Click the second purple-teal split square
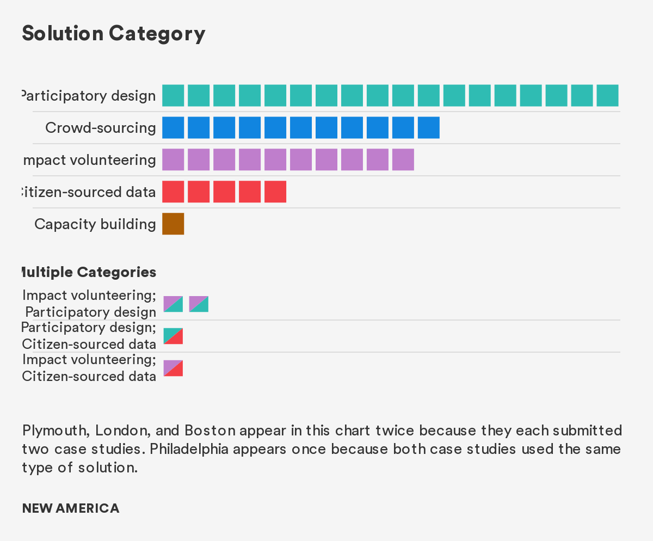Viewport: 653px width, 541px height. (199, 304)
